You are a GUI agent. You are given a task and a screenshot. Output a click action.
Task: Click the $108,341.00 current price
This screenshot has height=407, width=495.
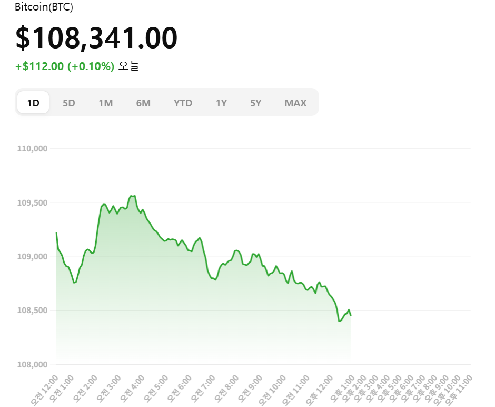96,38
